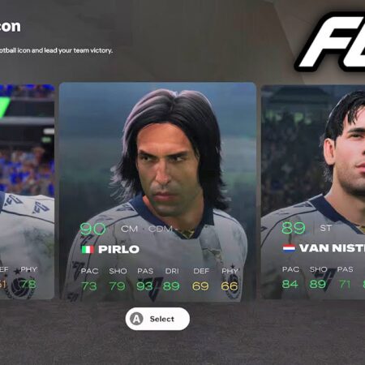365x365 pixels.
Task: Select the Pirlo icon card portrait
Action: click(157, 191)
